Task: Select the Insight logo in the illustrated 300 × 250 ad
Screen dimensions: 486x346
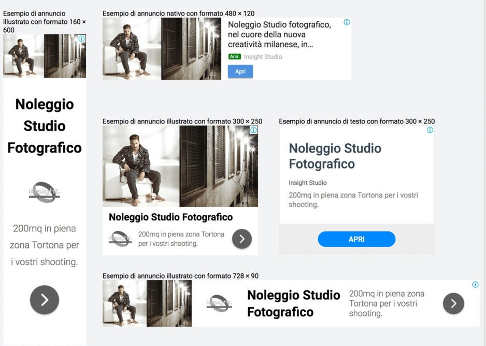Action: [120, 239]
